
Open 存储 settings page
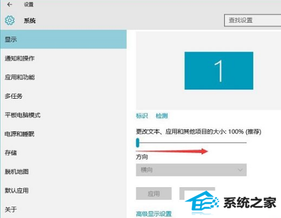click(63, 153)
